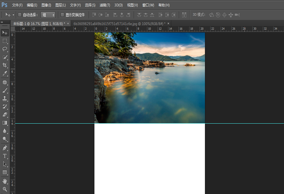284x194 pixels.
Task: Select the Pen tool
Action: tap(5, 148)
